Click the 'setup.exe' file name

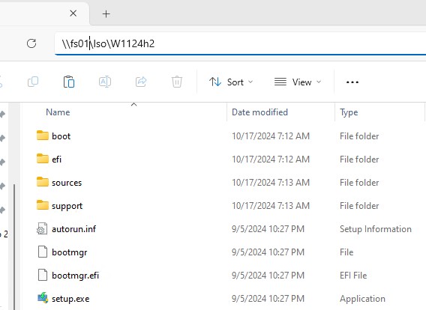tap(70, 299)
